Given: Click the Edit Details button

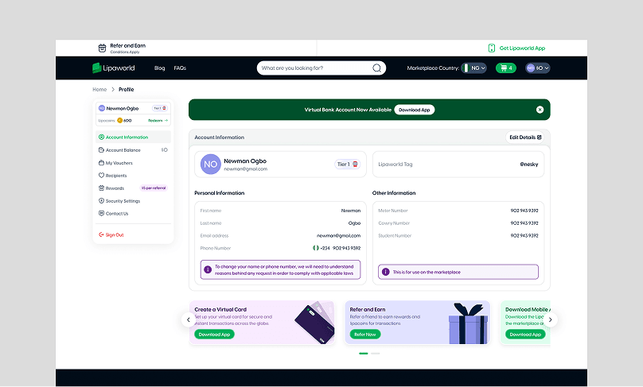Looking at the screenshot, I should 525,137.
